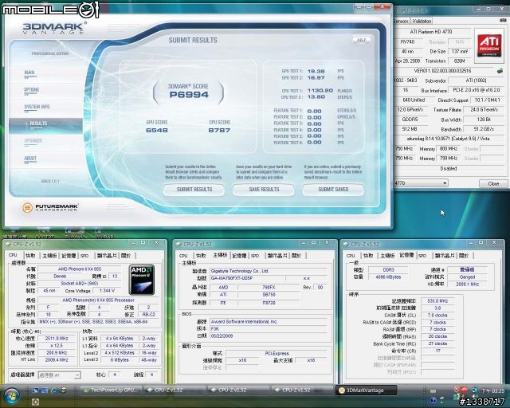Click the TechPowerUp GPU-Z taskbar button

pos(111,390)
